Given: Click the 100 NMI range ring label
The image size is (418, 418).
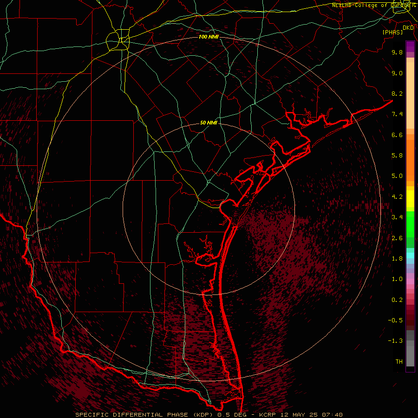Looking at the screenshot, I should (209, 37).
